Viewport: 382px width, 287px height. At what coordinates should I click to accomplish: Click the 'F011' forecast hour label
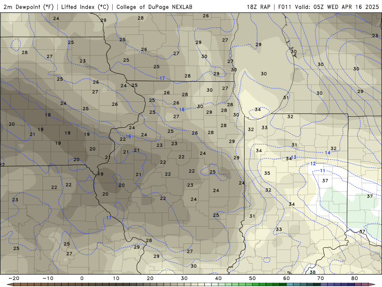tap(285, 7)
